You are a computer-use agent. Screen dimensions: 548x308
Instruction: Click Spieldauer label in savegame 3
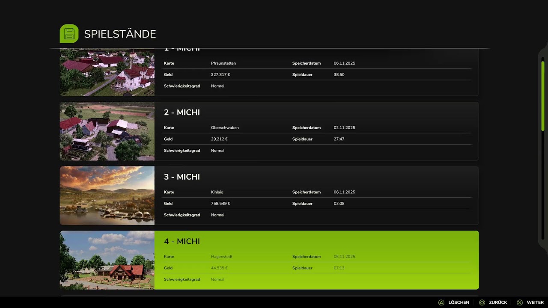click(302, 204)
